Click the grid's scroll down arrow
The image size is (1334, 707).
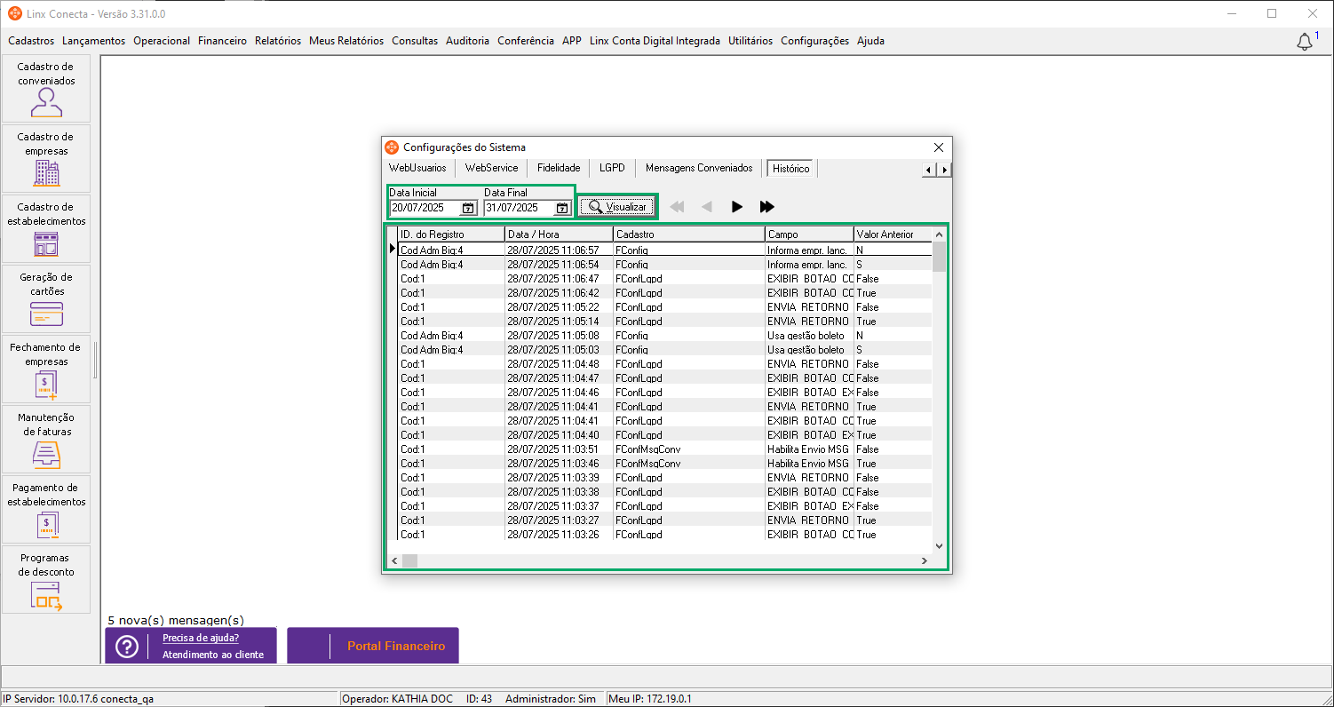(x=939, y=546)
